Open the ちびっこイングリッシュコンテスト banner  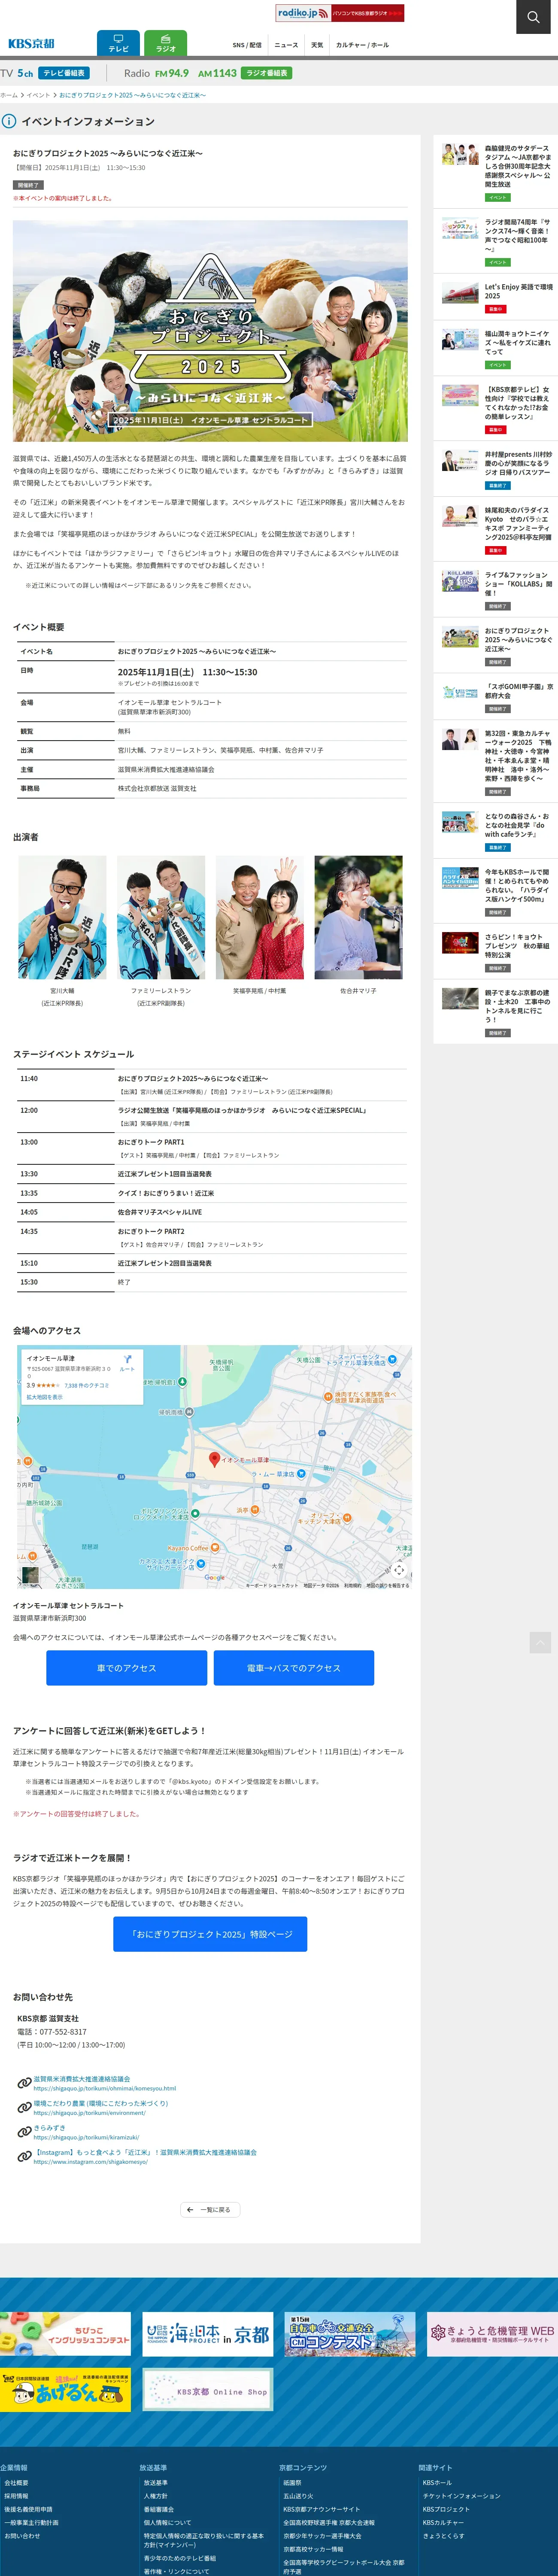[x=65, y=2334]
